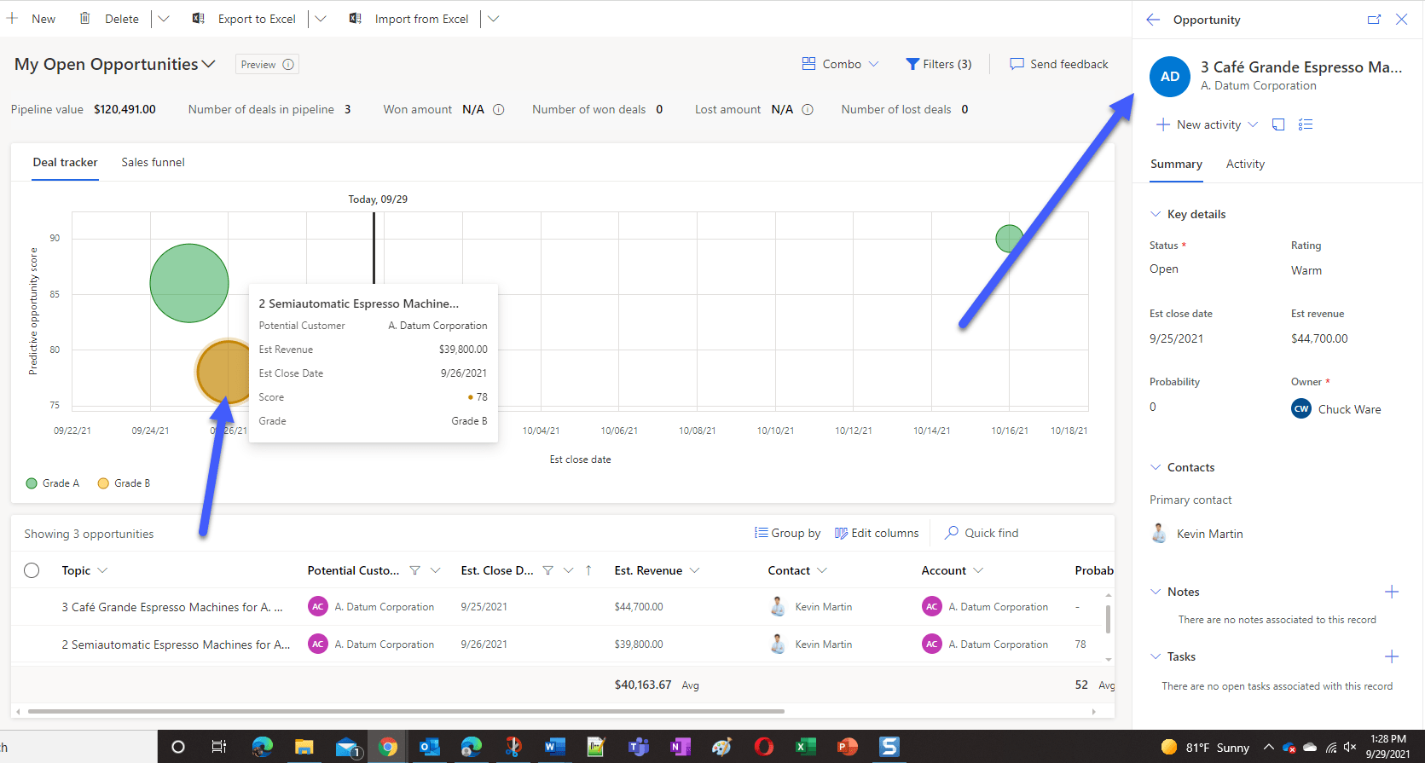Click the New plus icon
Viewport: 1425px width, 763px height.
(x=12, y=18)
